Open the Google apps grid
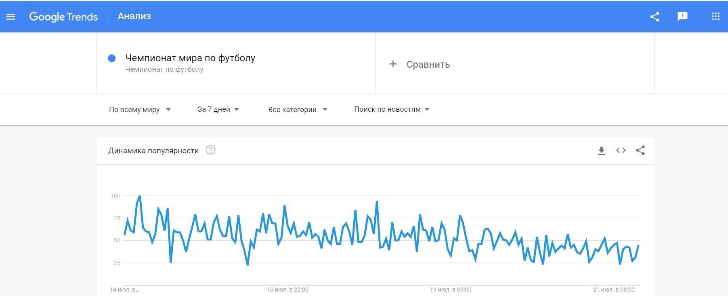Image resolution: width=728 pixels, height=296 pixels. pos(715,17)
